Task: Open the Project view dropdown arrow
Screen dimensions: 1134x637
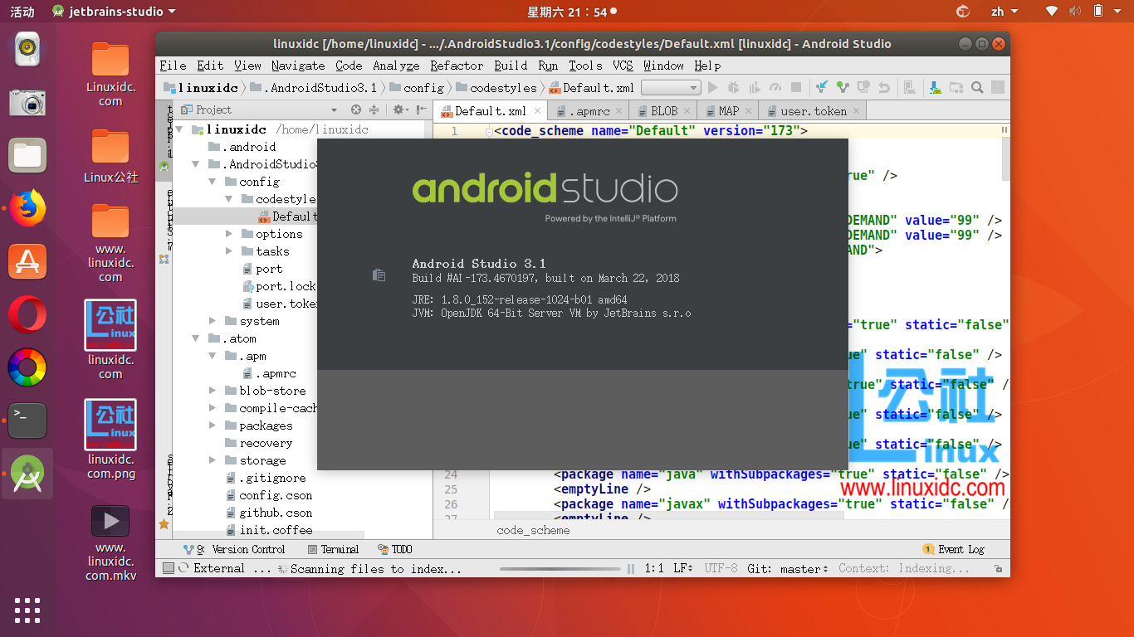Action: pyautogui.click(x=334, y=110)
